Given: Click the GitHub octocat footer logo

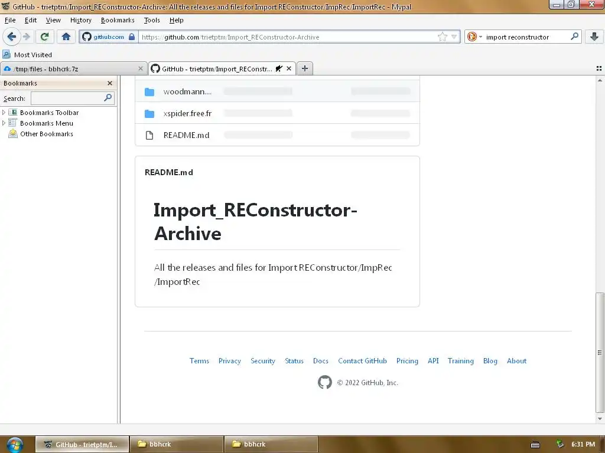Looking at the screenshot, I should tap(325, 382).
